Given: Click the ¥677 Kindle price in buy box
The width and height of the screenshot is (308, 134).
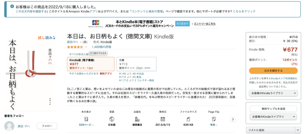Looking at the screenshot, I should (x=290, y=50).
